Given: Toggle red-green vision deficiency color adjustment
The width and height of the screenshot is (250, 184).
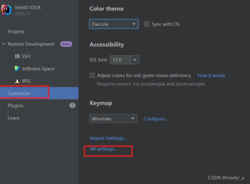Looking at the screenshot, I should 93,75.
